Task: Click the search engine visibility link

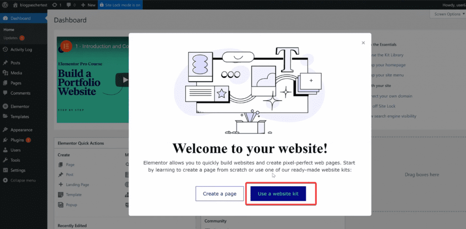Action: [x=394, y=116]
